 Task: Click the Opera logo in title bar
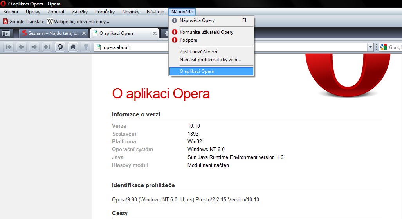(3, 4)
